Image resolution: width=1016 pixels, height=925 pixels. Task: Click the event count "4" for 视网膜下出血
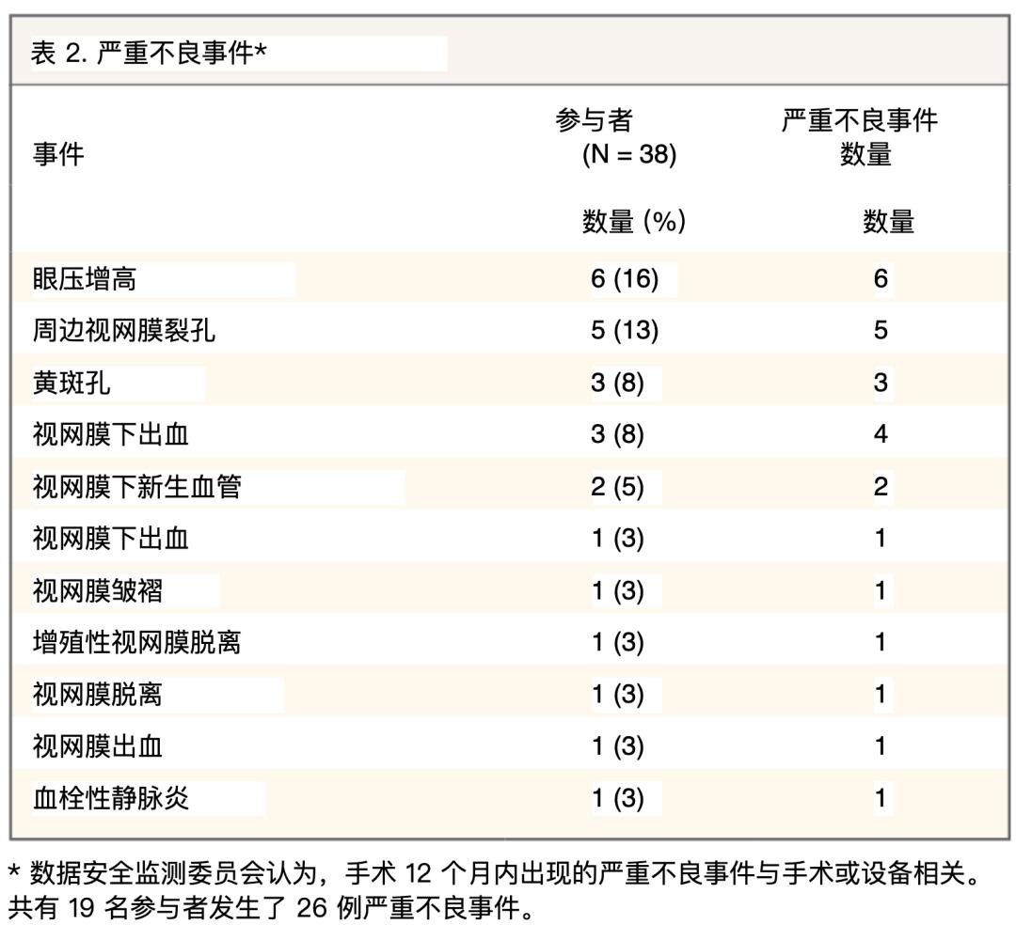(881, 435)
